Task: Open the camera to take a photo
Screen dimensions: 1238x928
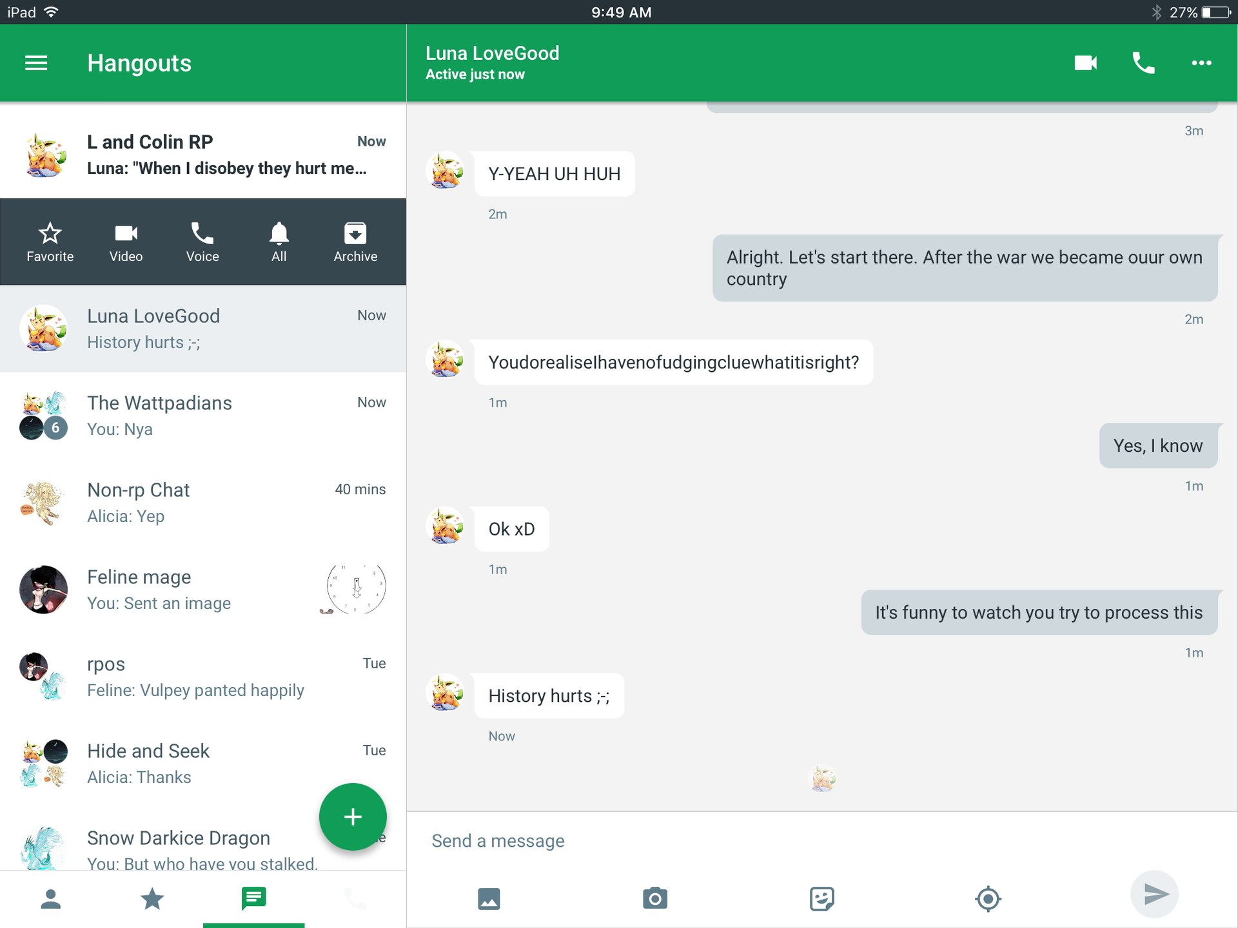Action: click(655, 898)
